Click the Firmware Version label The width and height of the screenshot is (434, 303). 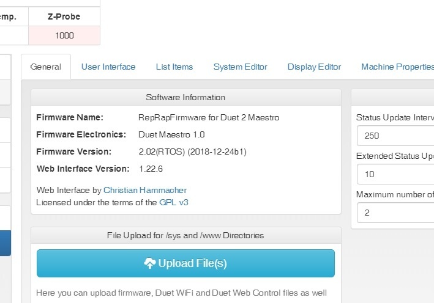74,151
